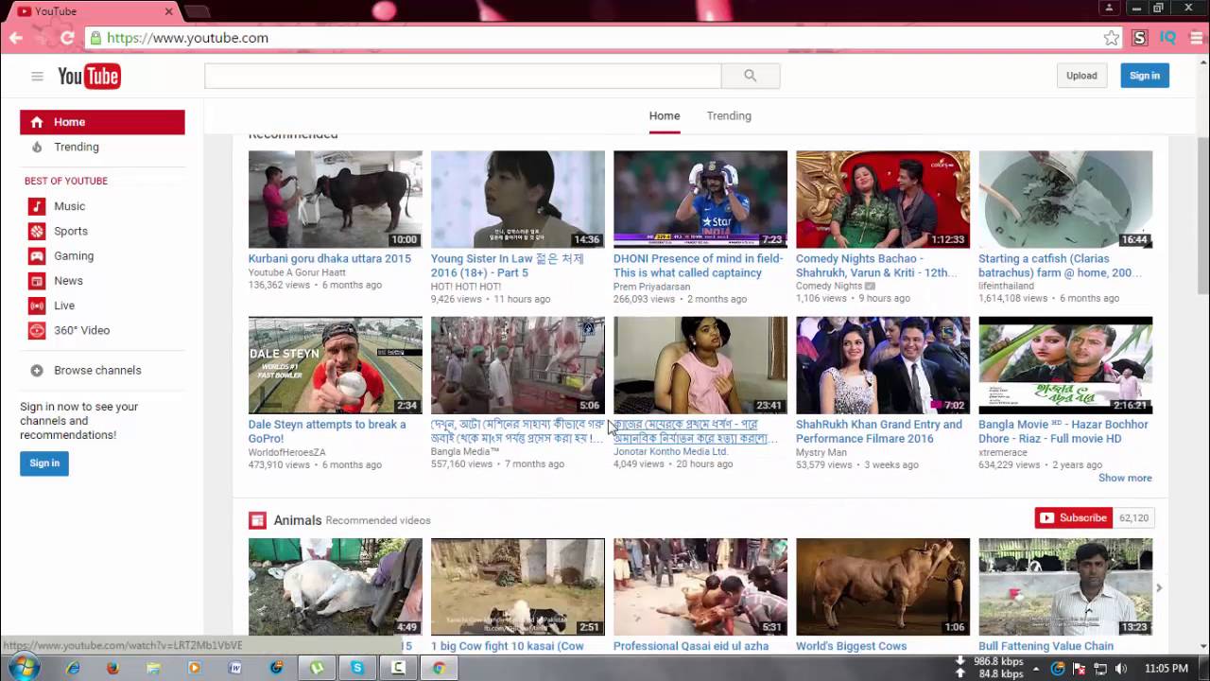Click the YouTube search input field
This screenshot has height=681, width=1210.
click(x=463, y=76)
